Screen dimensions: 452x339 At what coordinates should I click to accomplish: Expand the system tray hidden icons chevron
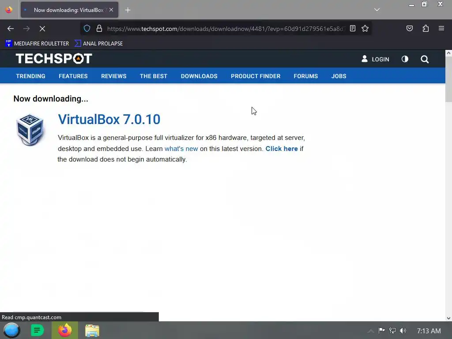pyautogui.click(x=371, y=331)
